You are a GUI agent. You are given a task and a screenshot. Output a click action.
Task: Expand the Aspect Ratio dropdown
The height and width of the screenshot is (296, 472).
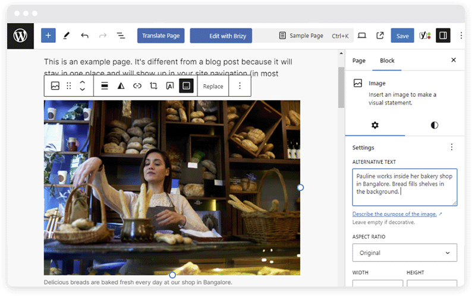[x=404, y=253]
